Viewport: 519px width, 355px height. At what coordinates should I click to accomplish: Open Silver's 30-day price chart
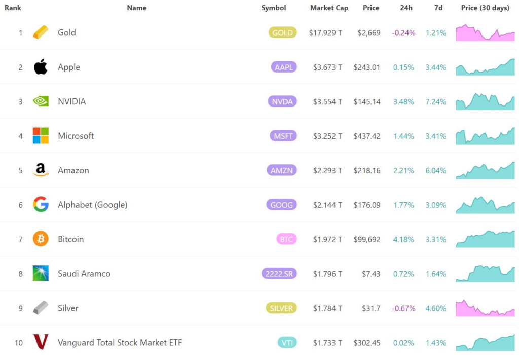[x=485, y=308]
